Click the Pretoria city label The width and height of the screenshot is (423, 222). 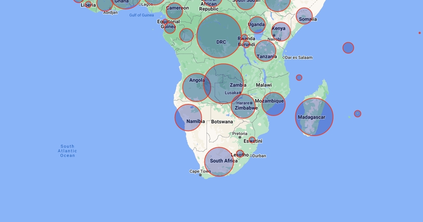pos(240,134)
